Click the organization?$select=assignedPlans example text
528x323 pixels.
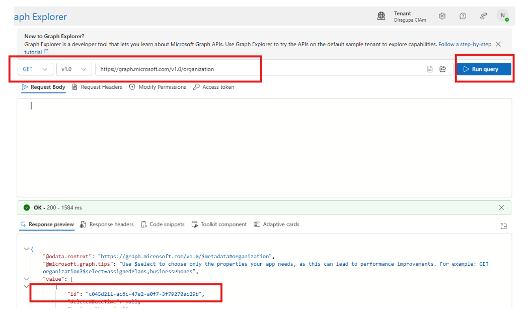(x=119, y=272)
